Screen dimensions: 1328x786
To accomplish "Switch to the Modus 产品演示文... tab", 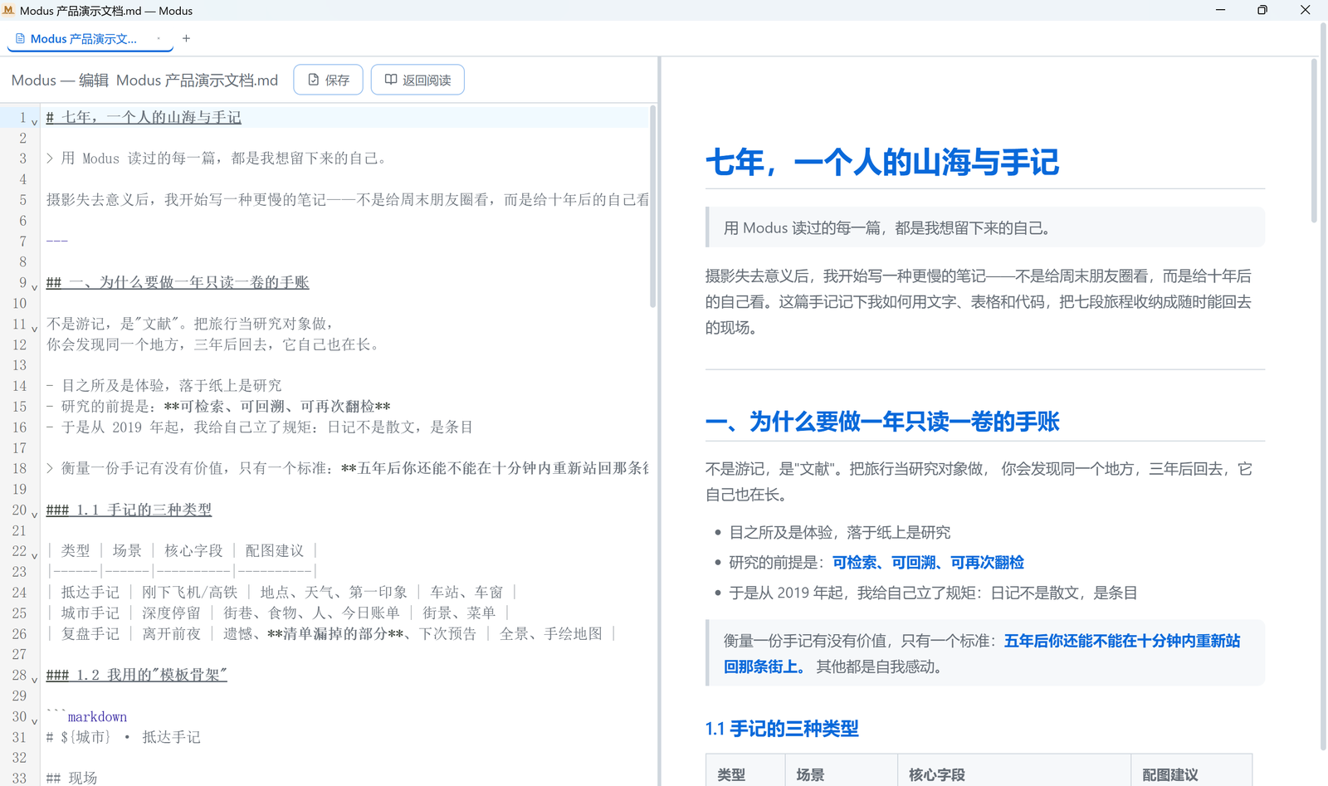I will coord(83,38).
